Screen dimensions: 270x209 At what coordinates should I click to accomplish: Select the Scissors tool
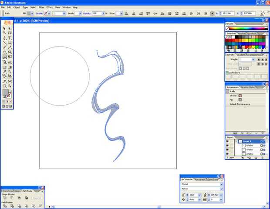[10, 81]
